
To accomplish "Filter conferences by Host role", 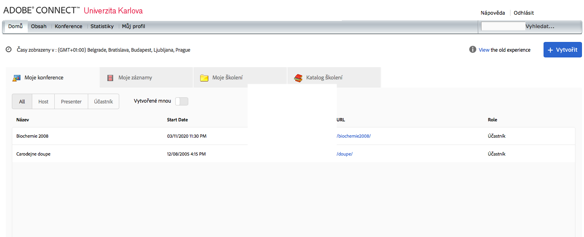I will coord(43,102).
